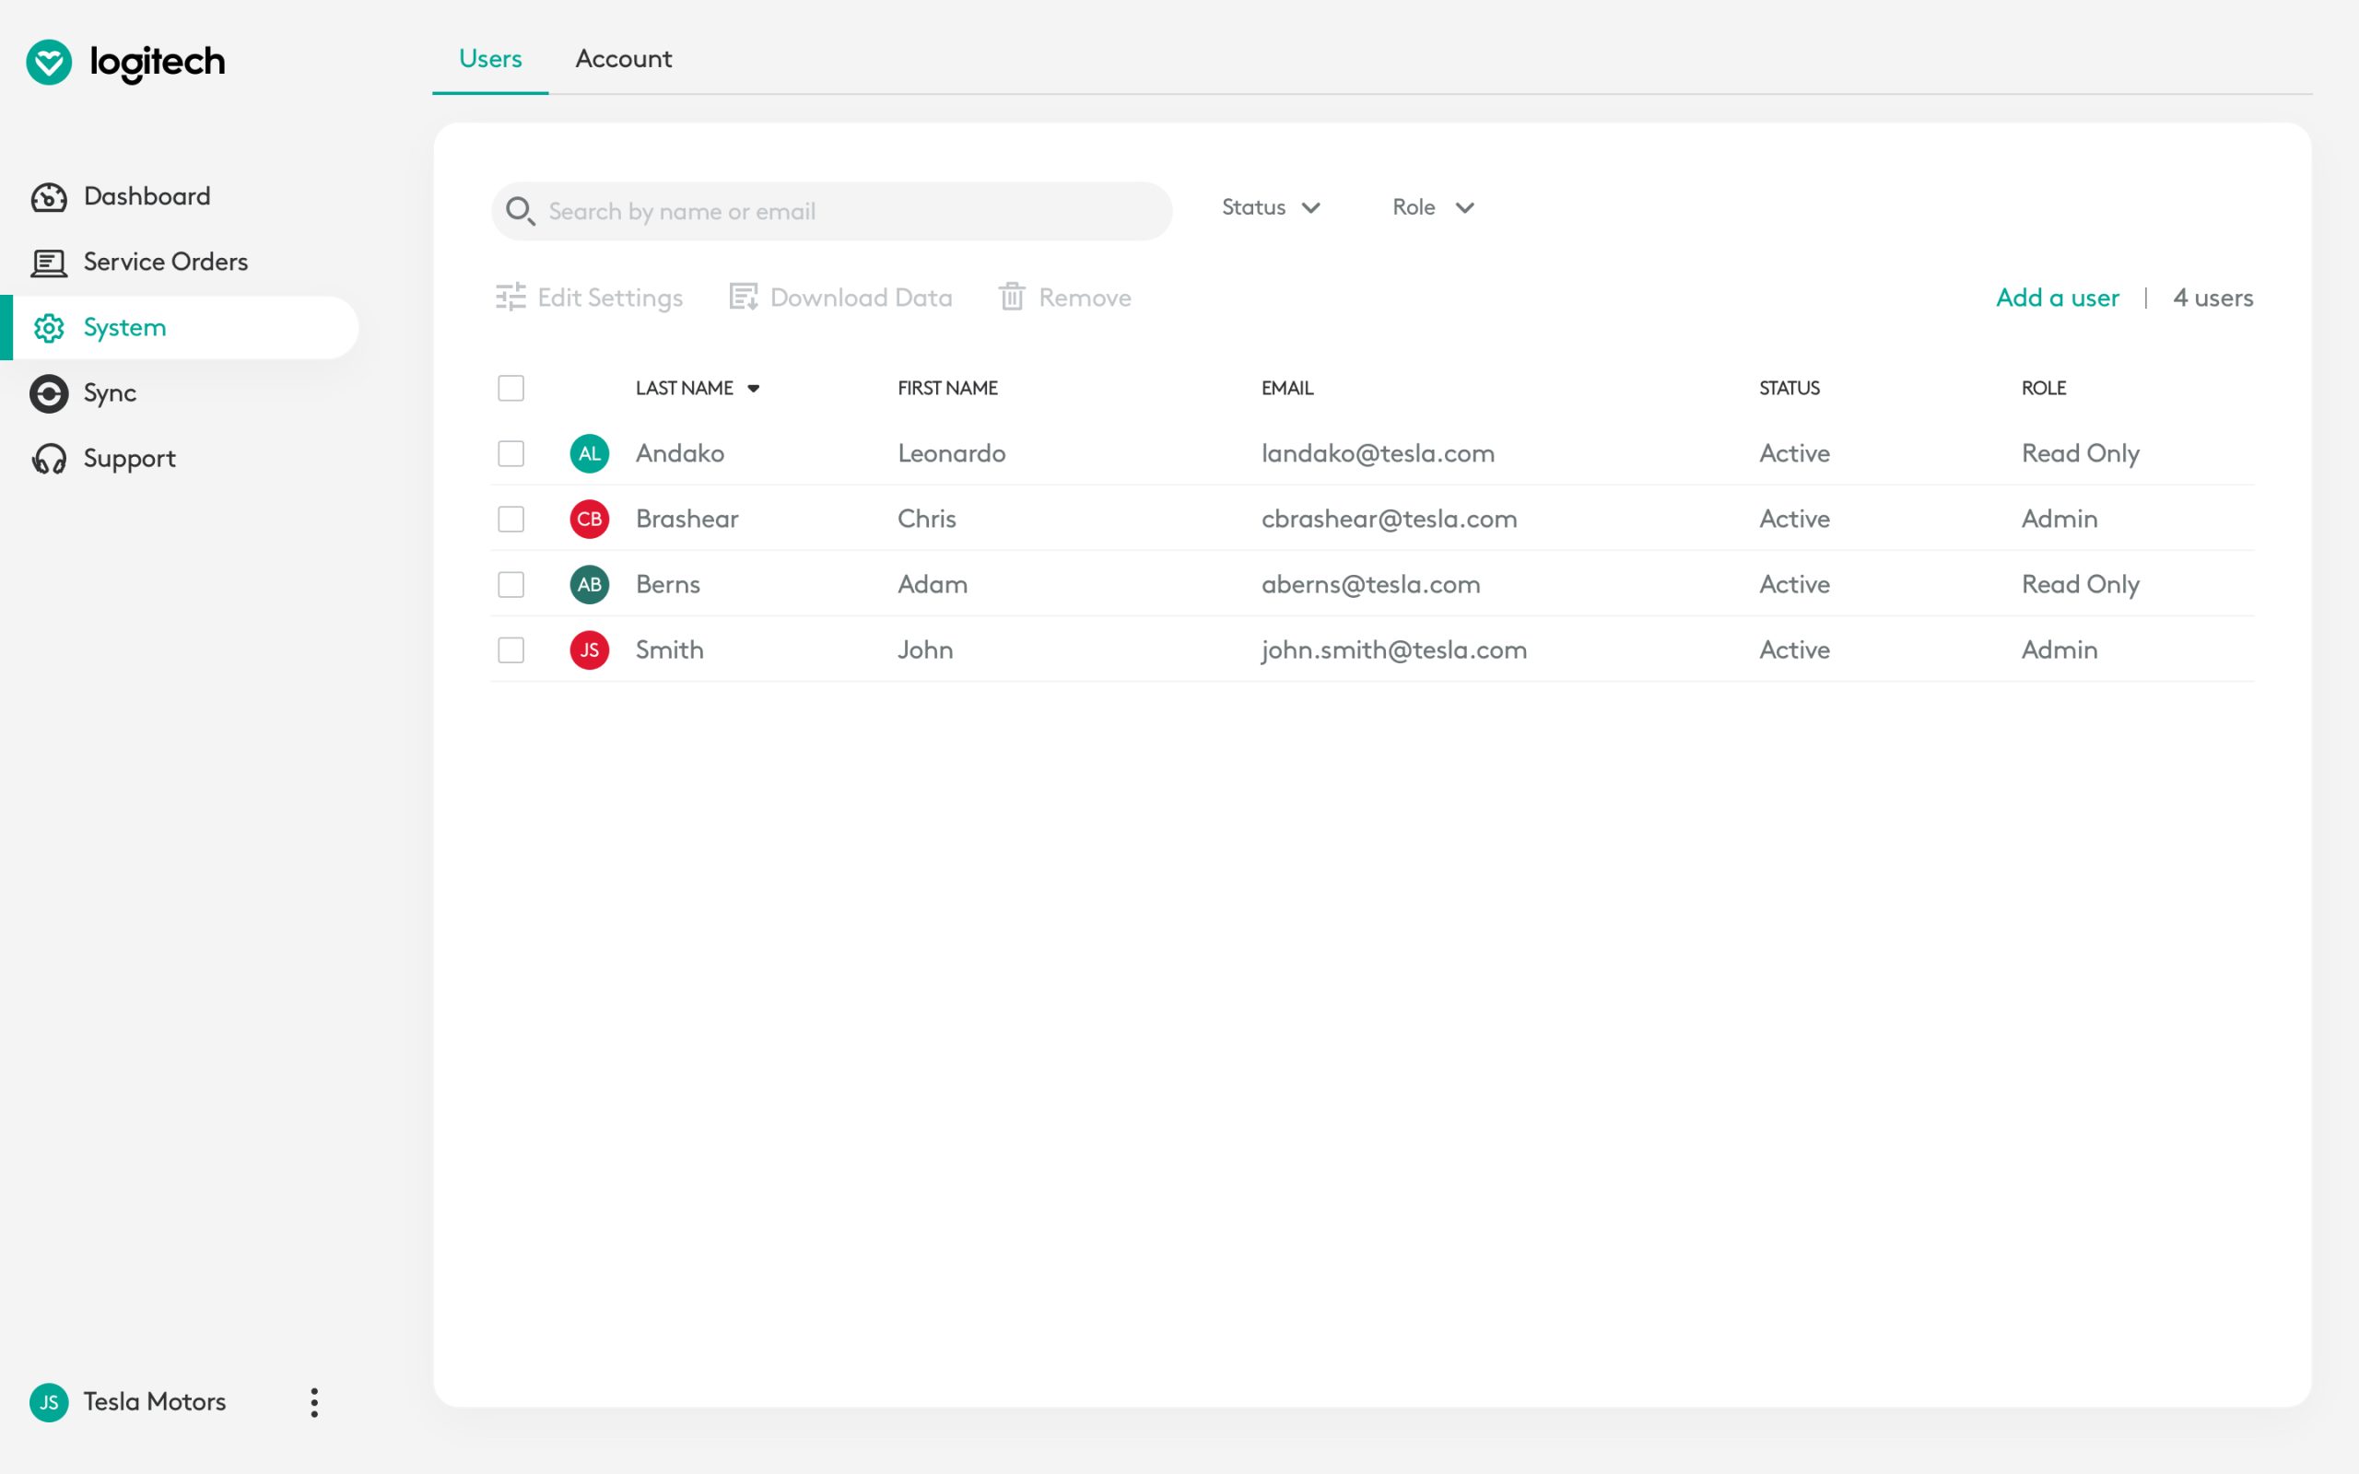Click email landako@tesla.com
2359x1474 pixels.
1378,453
